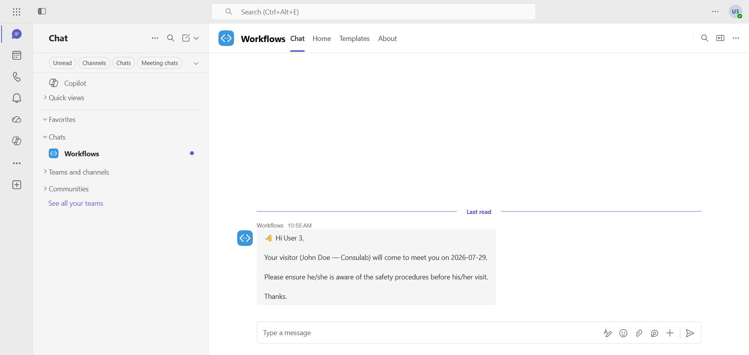
Task: Click the visitor message about John Doe
Action: point(376,267)
